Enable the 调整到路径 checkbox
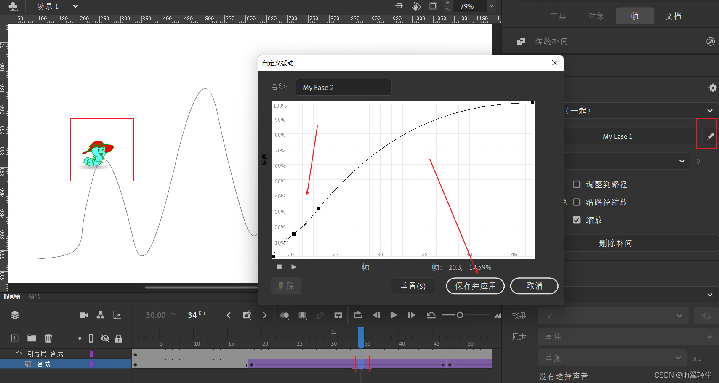The width and height of the screenshot is (719, 383). (x=577, y=184)
